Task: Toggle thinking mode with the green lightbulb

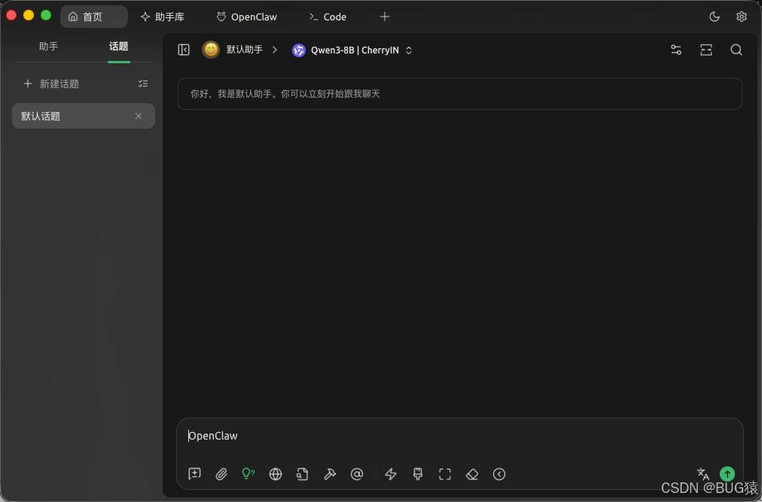Action: pos(248,474)
